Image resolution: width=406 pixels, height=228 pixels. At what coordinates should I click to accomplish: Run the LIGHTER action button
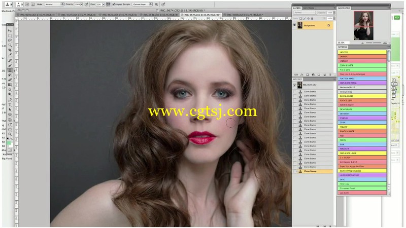[362, 52]
